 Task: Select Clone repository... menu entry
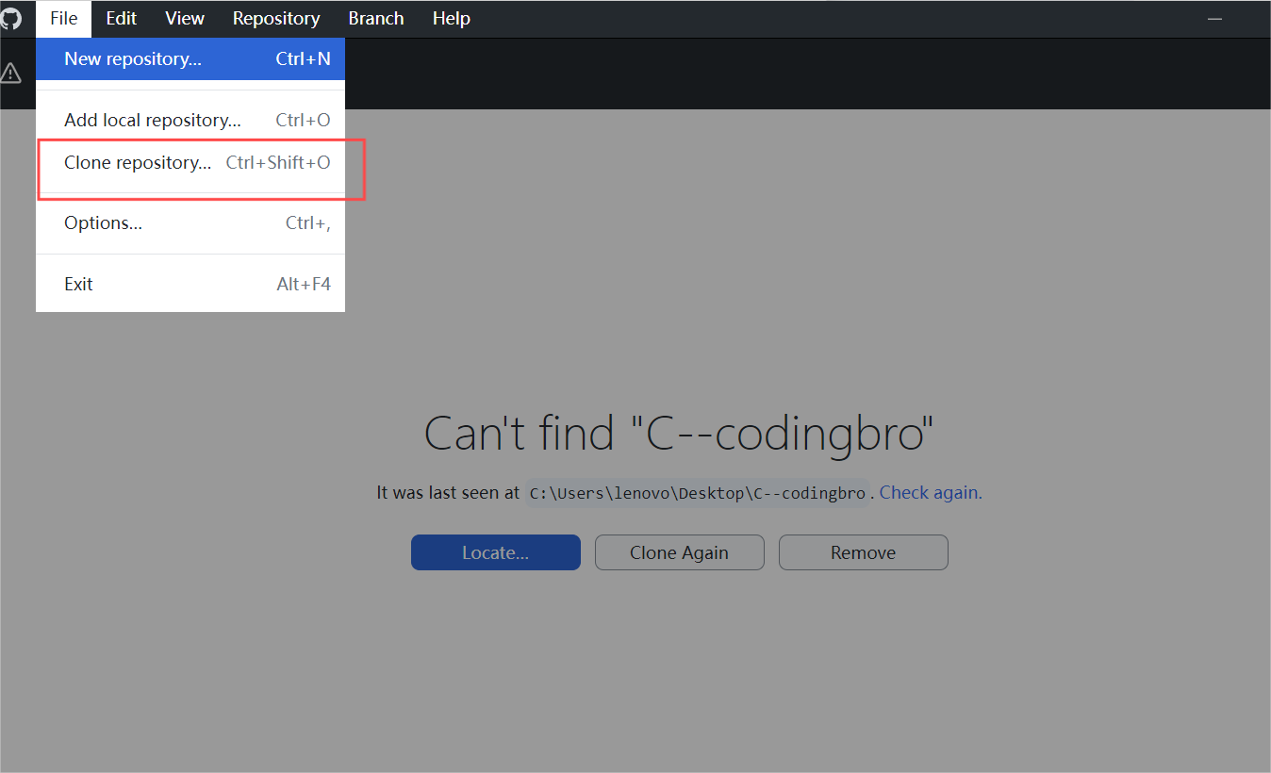coord(190,162)
